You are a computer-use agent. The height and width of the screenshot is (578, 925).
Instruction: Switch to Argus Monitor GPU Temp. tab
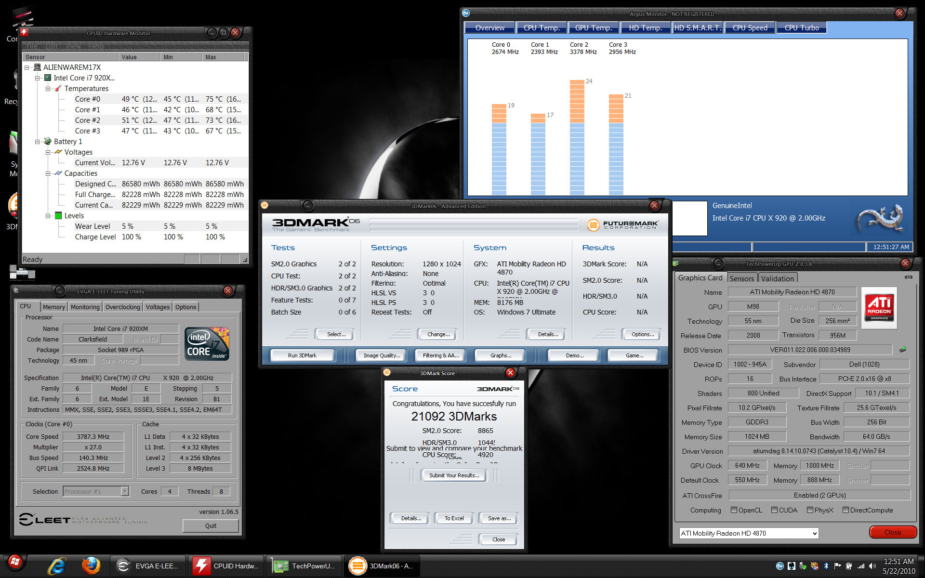pos(594,28)
